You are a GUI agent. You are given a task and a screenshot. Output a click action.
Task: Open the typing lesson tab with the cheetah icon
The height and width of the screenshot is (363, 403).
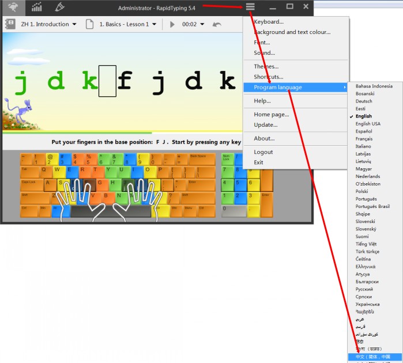pos(13,7)
